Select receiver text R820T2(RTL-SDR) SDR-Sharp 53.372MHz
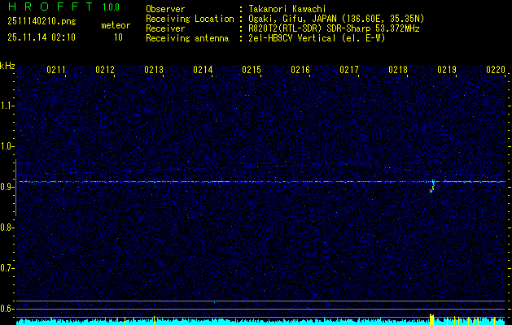512x325 pixels. pyautogui.click(x=334, y=28)
